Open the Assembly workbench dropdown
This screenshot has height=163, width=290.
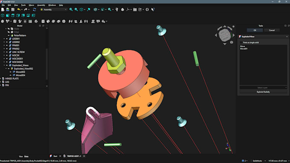pos(53,9)
